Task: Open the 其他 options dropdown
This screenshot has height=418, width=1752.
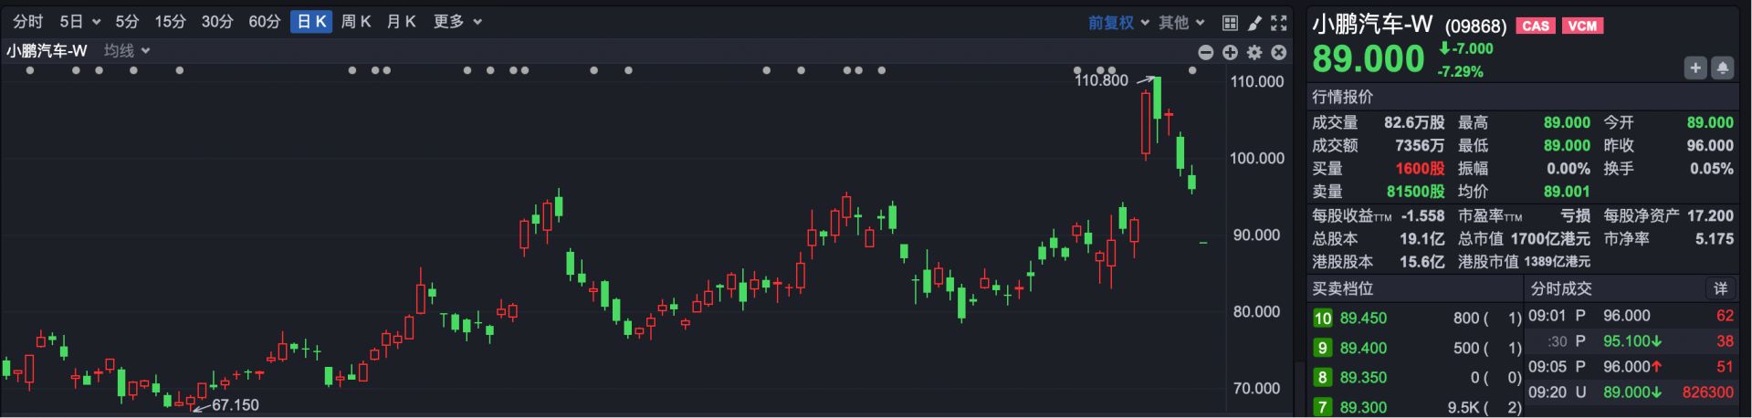Action: (1181, 23)
